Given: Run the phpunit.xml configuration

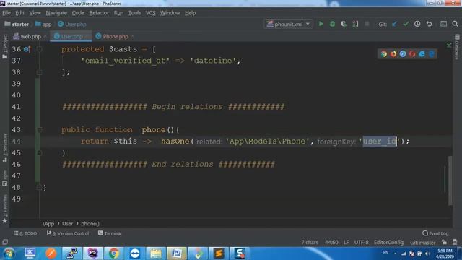Looking at the screenshot, I should pos(321,24).
